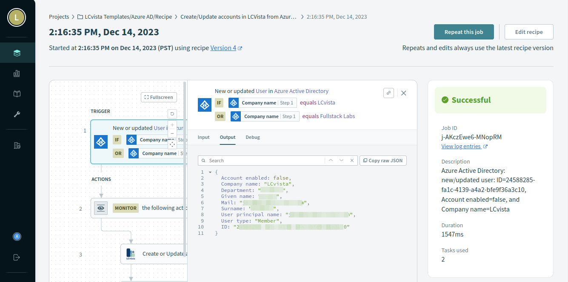
Task: Select the Monitor step eye icon
Action: pyautogui.click(x=101, y=208)
